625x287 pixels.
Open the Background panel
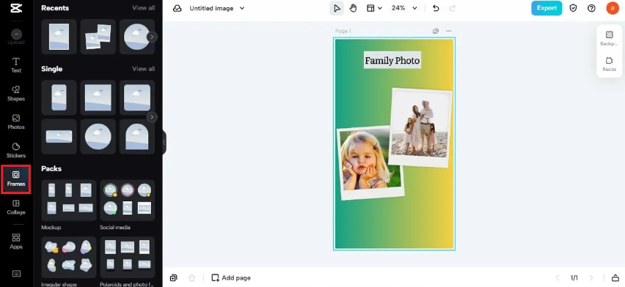609,38
